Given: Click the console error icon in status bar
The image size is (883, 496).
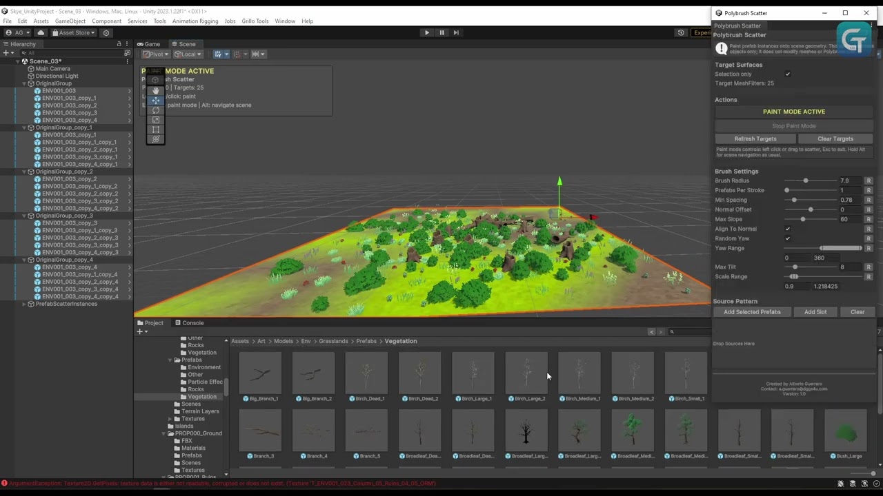Looking at the screenshot, I should (x=4, y=484).
